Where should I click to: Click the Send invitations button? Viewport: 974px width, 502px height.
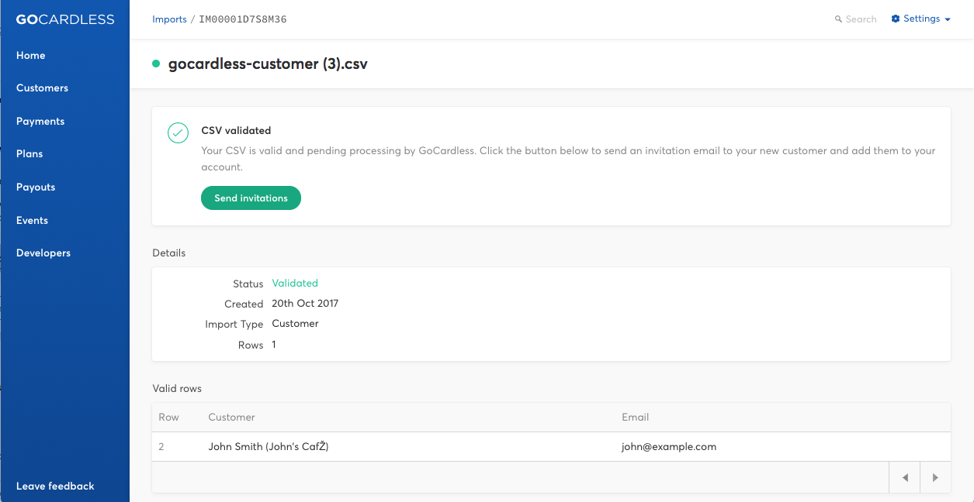pos(251,198)
